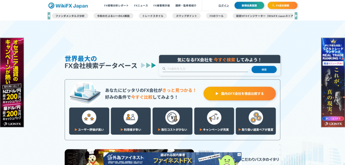Open the 外為ファイネスト ファイネストFX banner

pyautogui.click(x=172, y=159)
